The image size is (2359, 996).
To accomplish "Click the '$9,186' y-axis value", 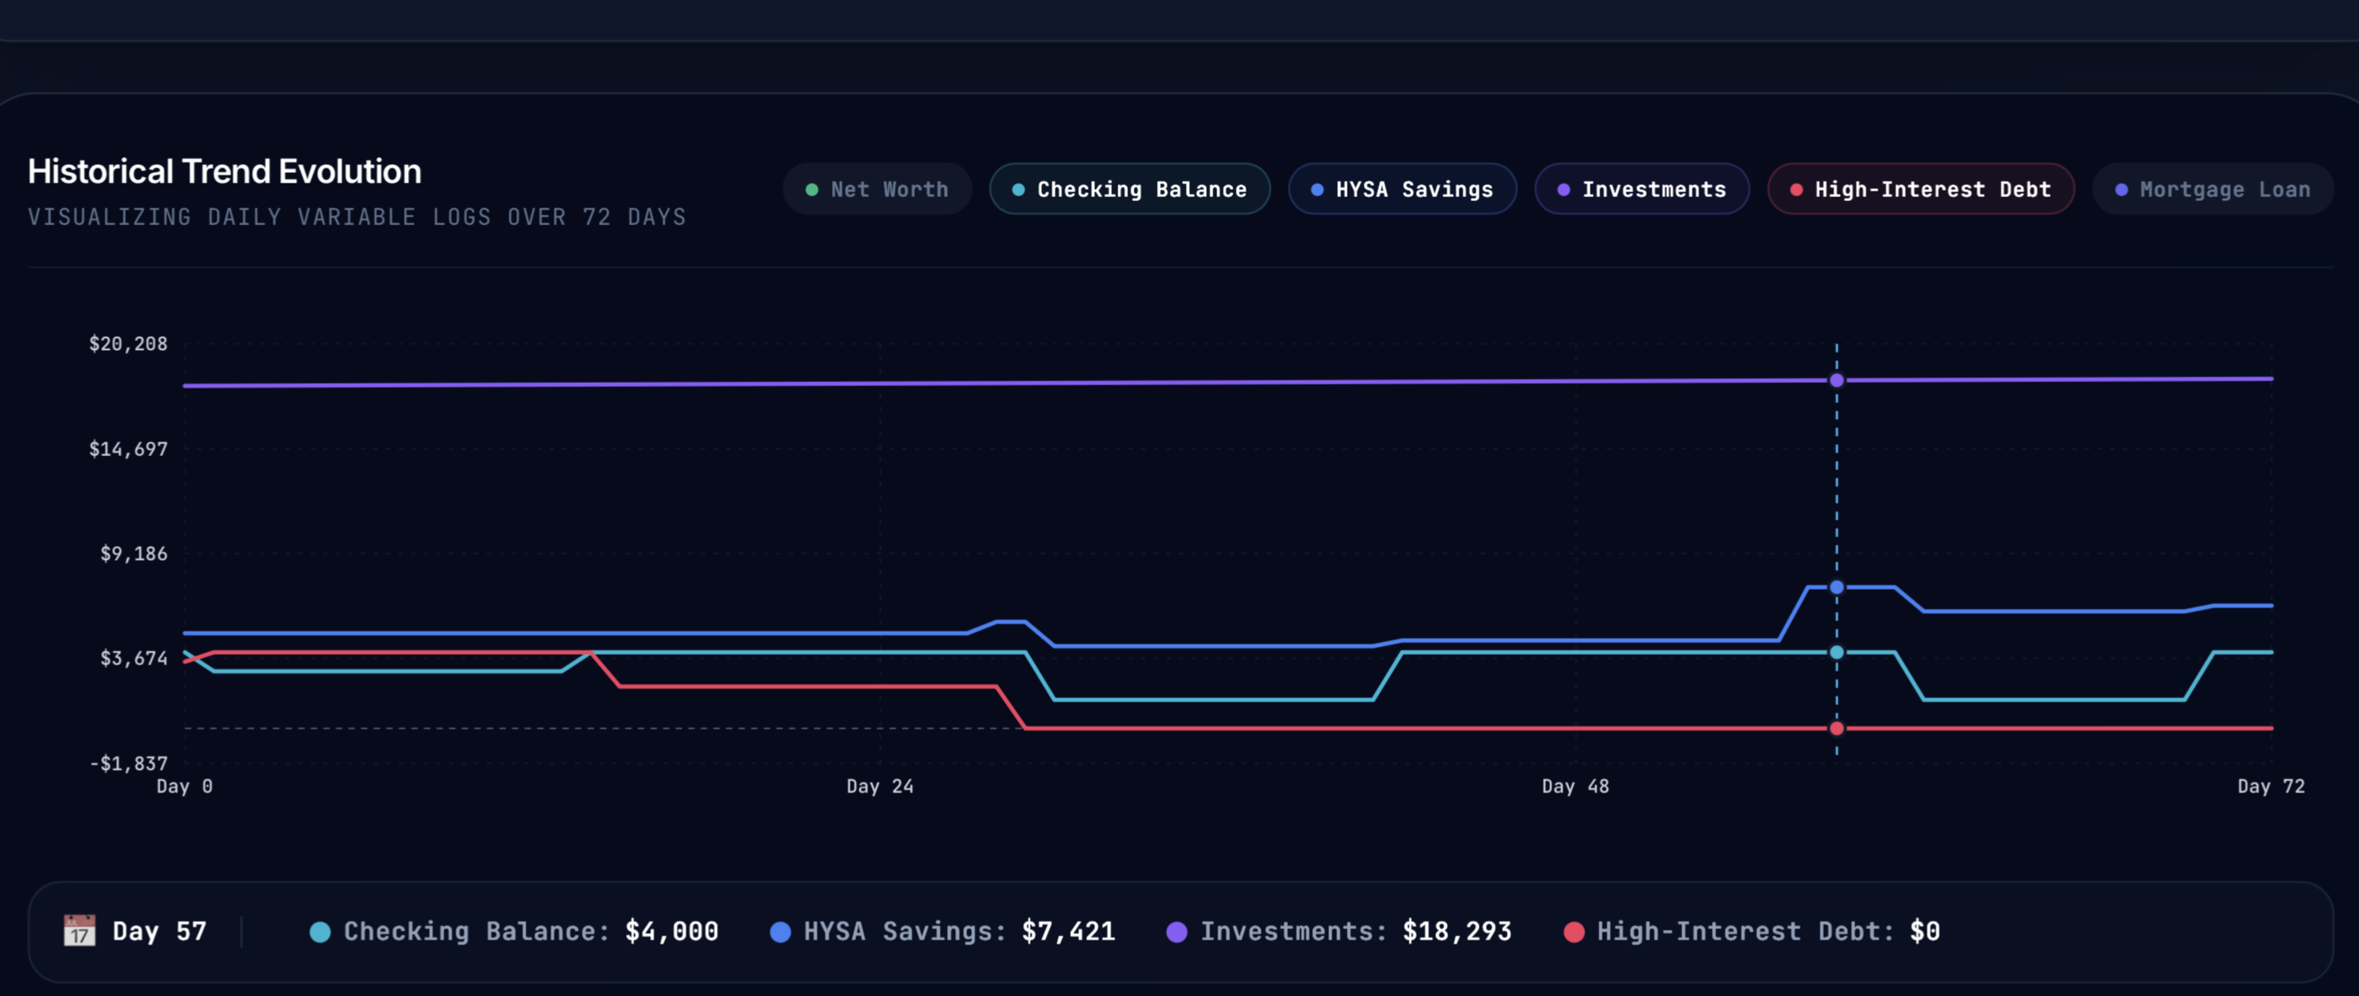I will click(x=134, y=554).
